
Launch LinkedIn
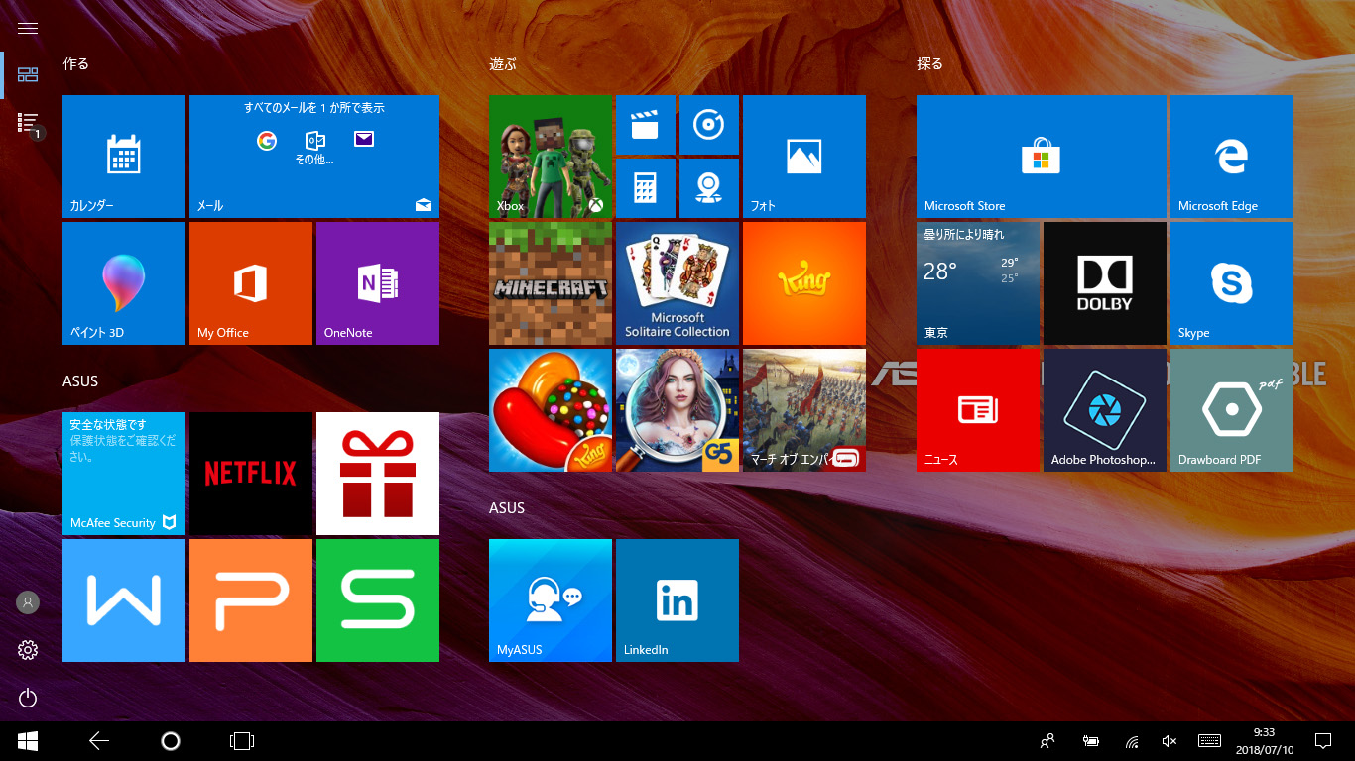click(x=677, y=600)
